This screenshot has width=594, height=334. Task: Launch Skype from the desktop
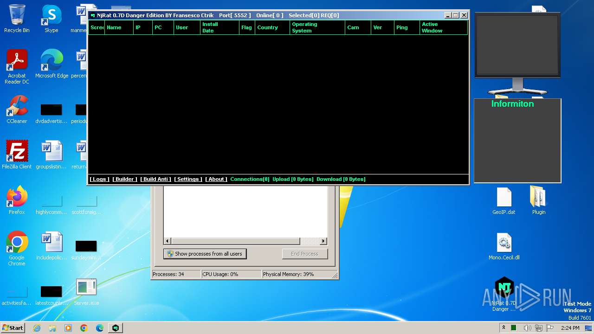pos(52,19)
